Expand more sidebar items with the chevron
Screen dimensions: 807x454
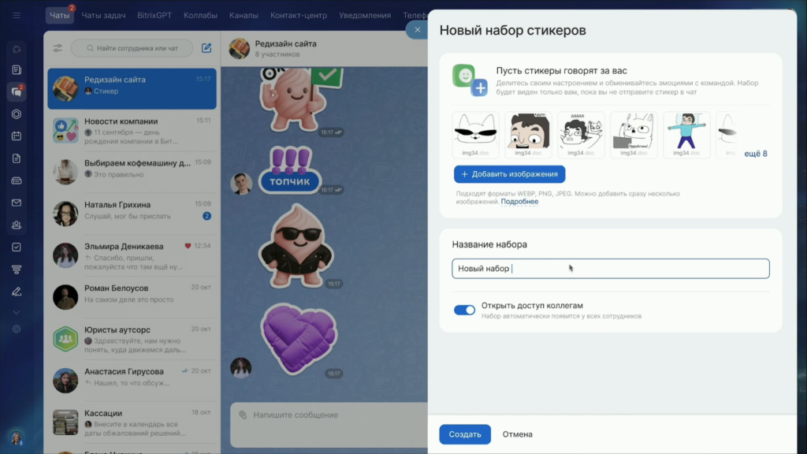coord(17,312)
